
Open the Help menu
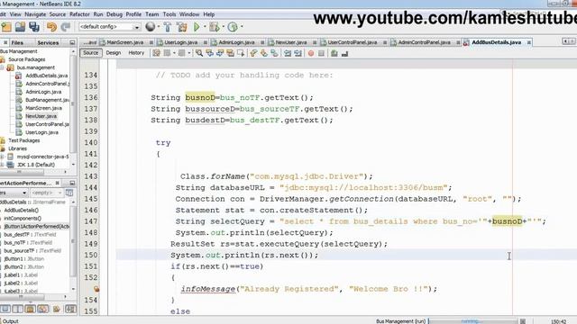click(208, 14)
